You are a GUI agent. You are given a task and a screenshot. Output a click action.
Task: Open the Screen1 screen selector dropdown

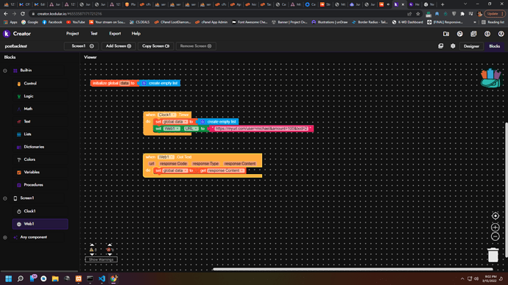[81, 46]
